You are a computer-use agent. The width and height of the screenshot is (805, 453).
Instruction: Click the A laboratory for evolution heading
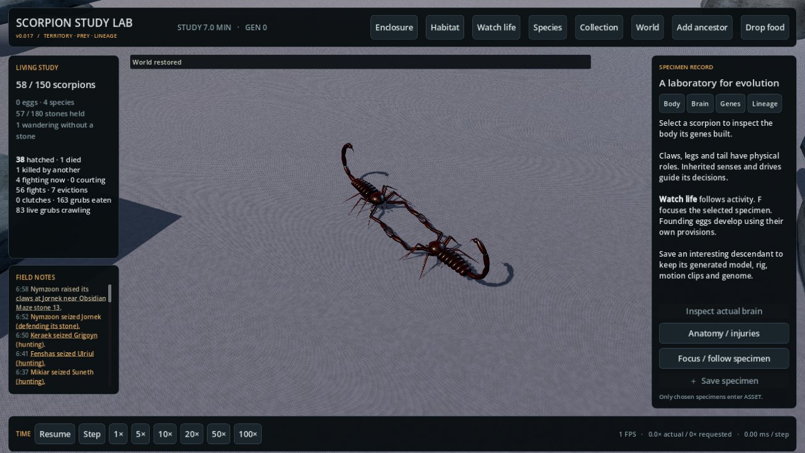click(x=719, y=83)
